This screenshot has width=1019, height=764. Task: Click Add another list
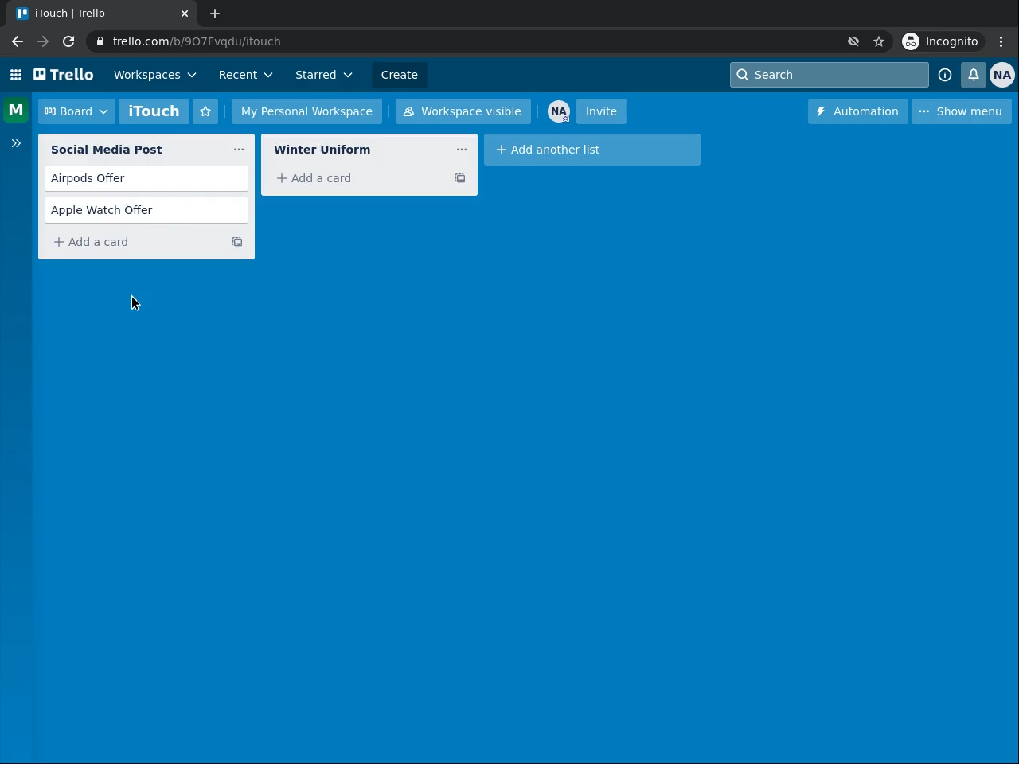pyautogui.click(x=592, y=150)
